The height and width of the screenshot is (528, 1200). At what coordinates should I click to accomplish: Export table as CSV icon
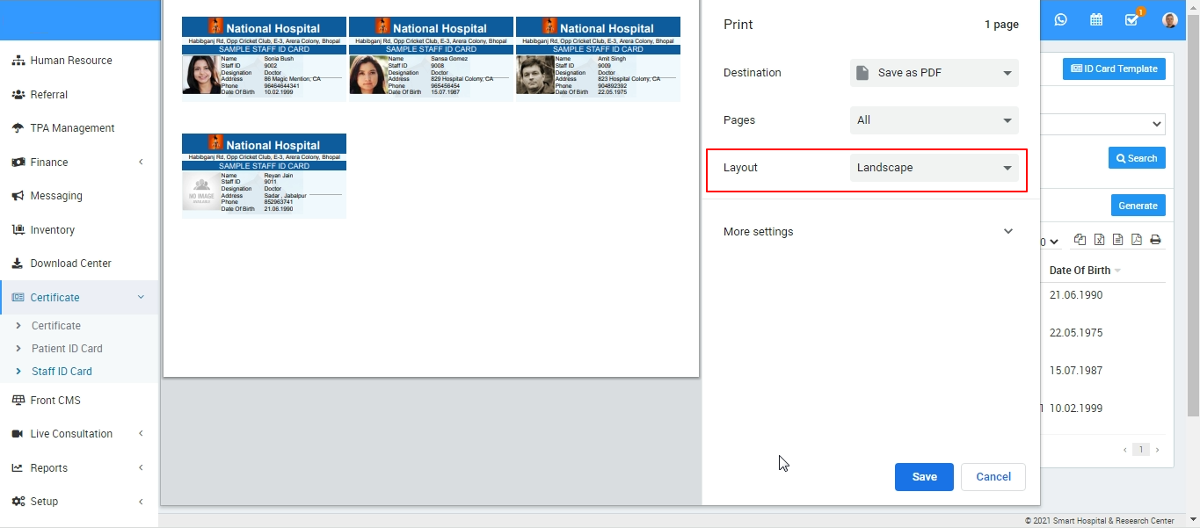pyautogui.click(x=1117, y=240)
